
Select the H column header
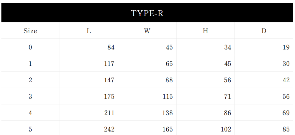click(x=205, y=31)
